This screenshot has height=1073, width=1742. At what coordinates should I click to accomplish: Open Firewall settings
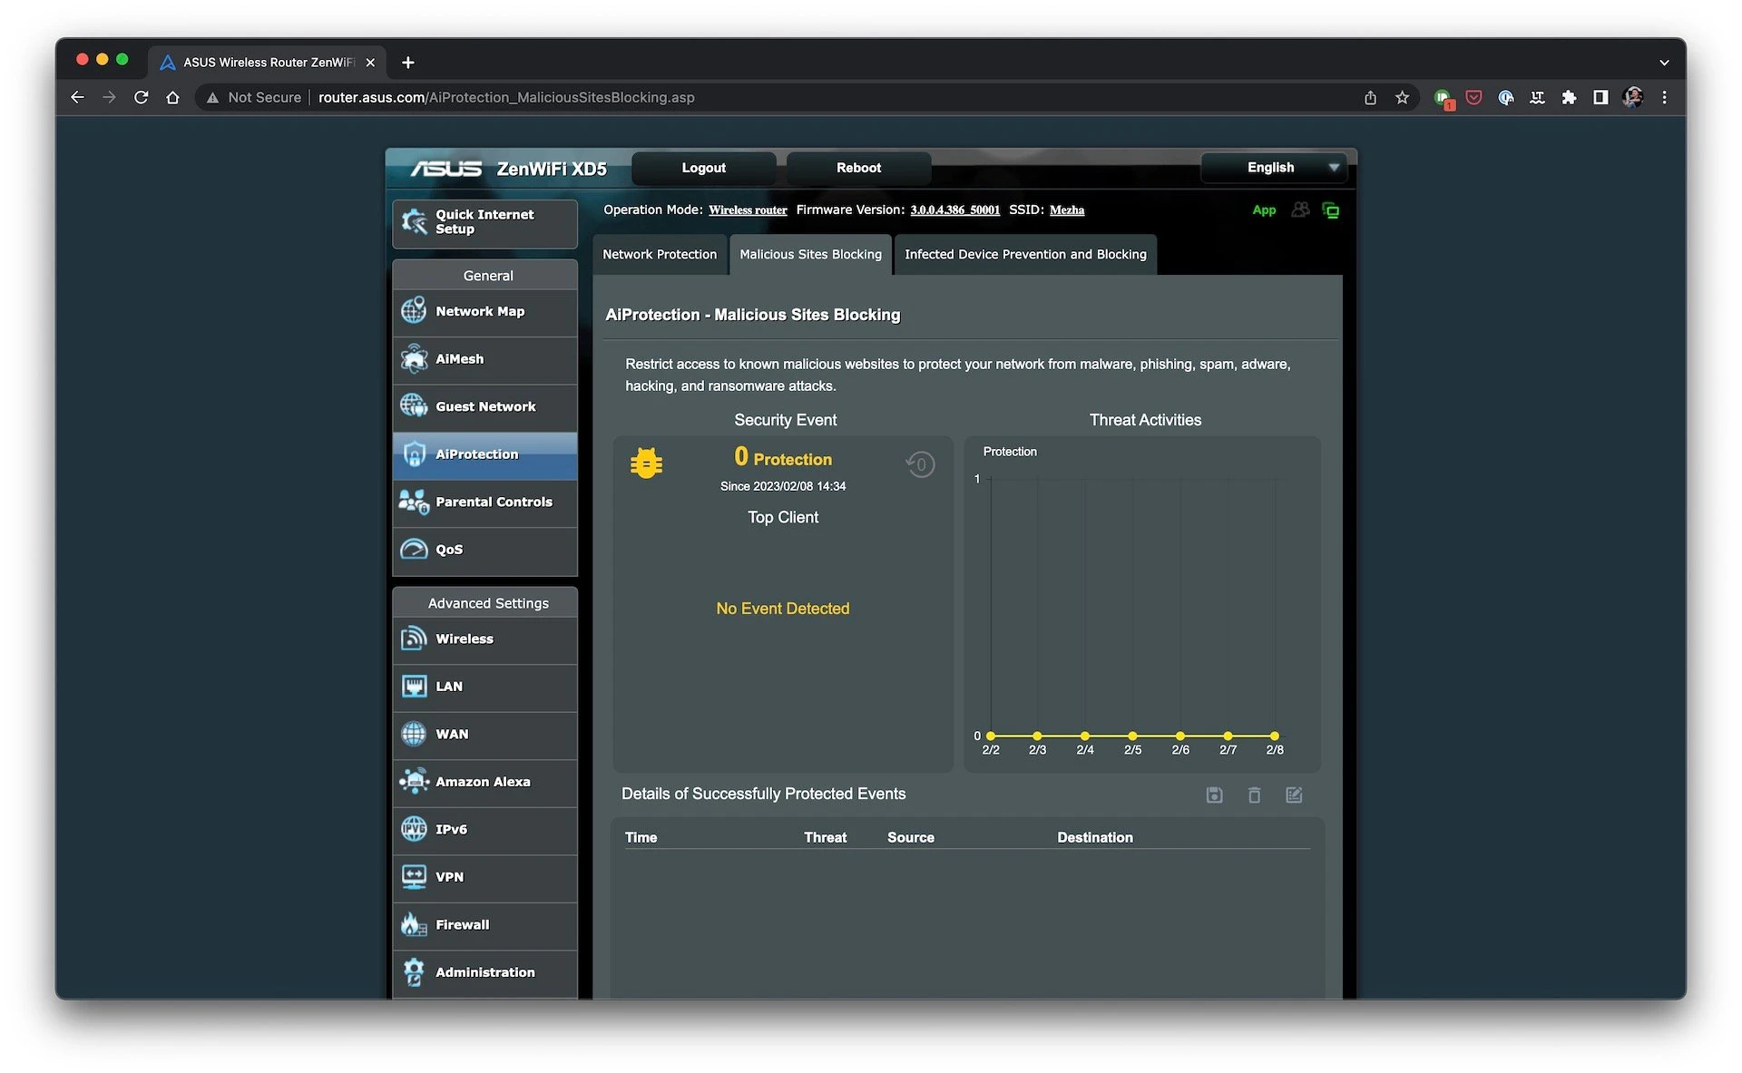(484, 924)
